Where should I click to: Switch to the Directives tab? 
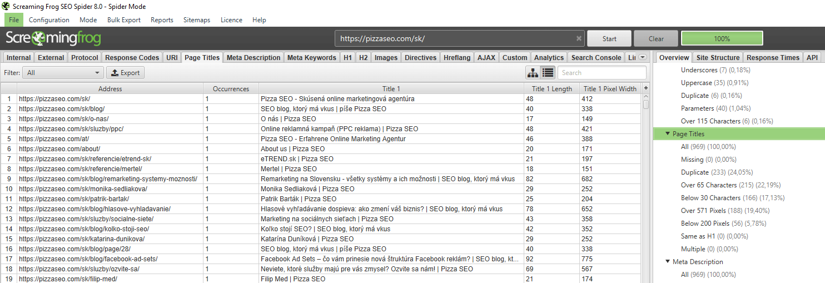click(x=420, y=57)
